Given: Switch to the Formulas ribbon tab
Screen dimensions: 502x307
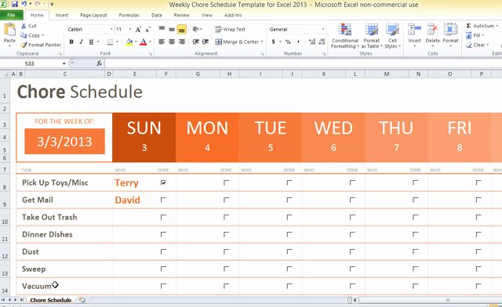Looking at the screenshot, I should tap(129, 15).
